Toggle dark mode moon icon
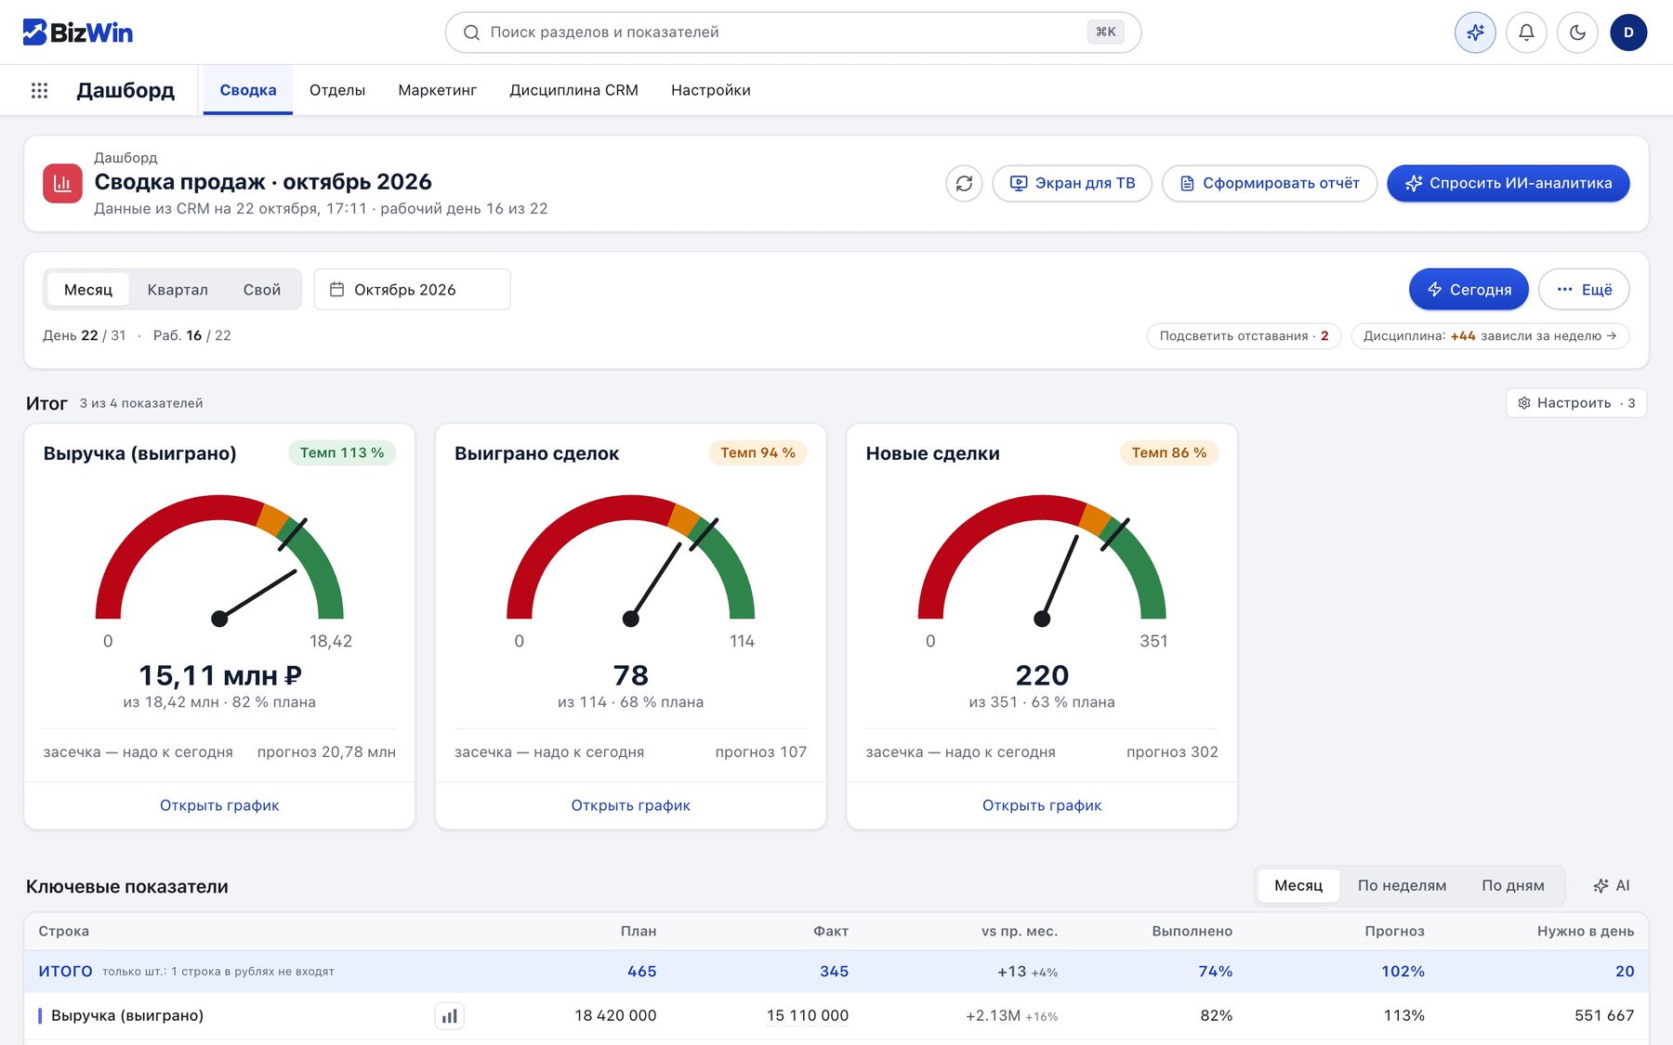The height and width of the screenshot is (1045, 1673). coord(1577,33)
